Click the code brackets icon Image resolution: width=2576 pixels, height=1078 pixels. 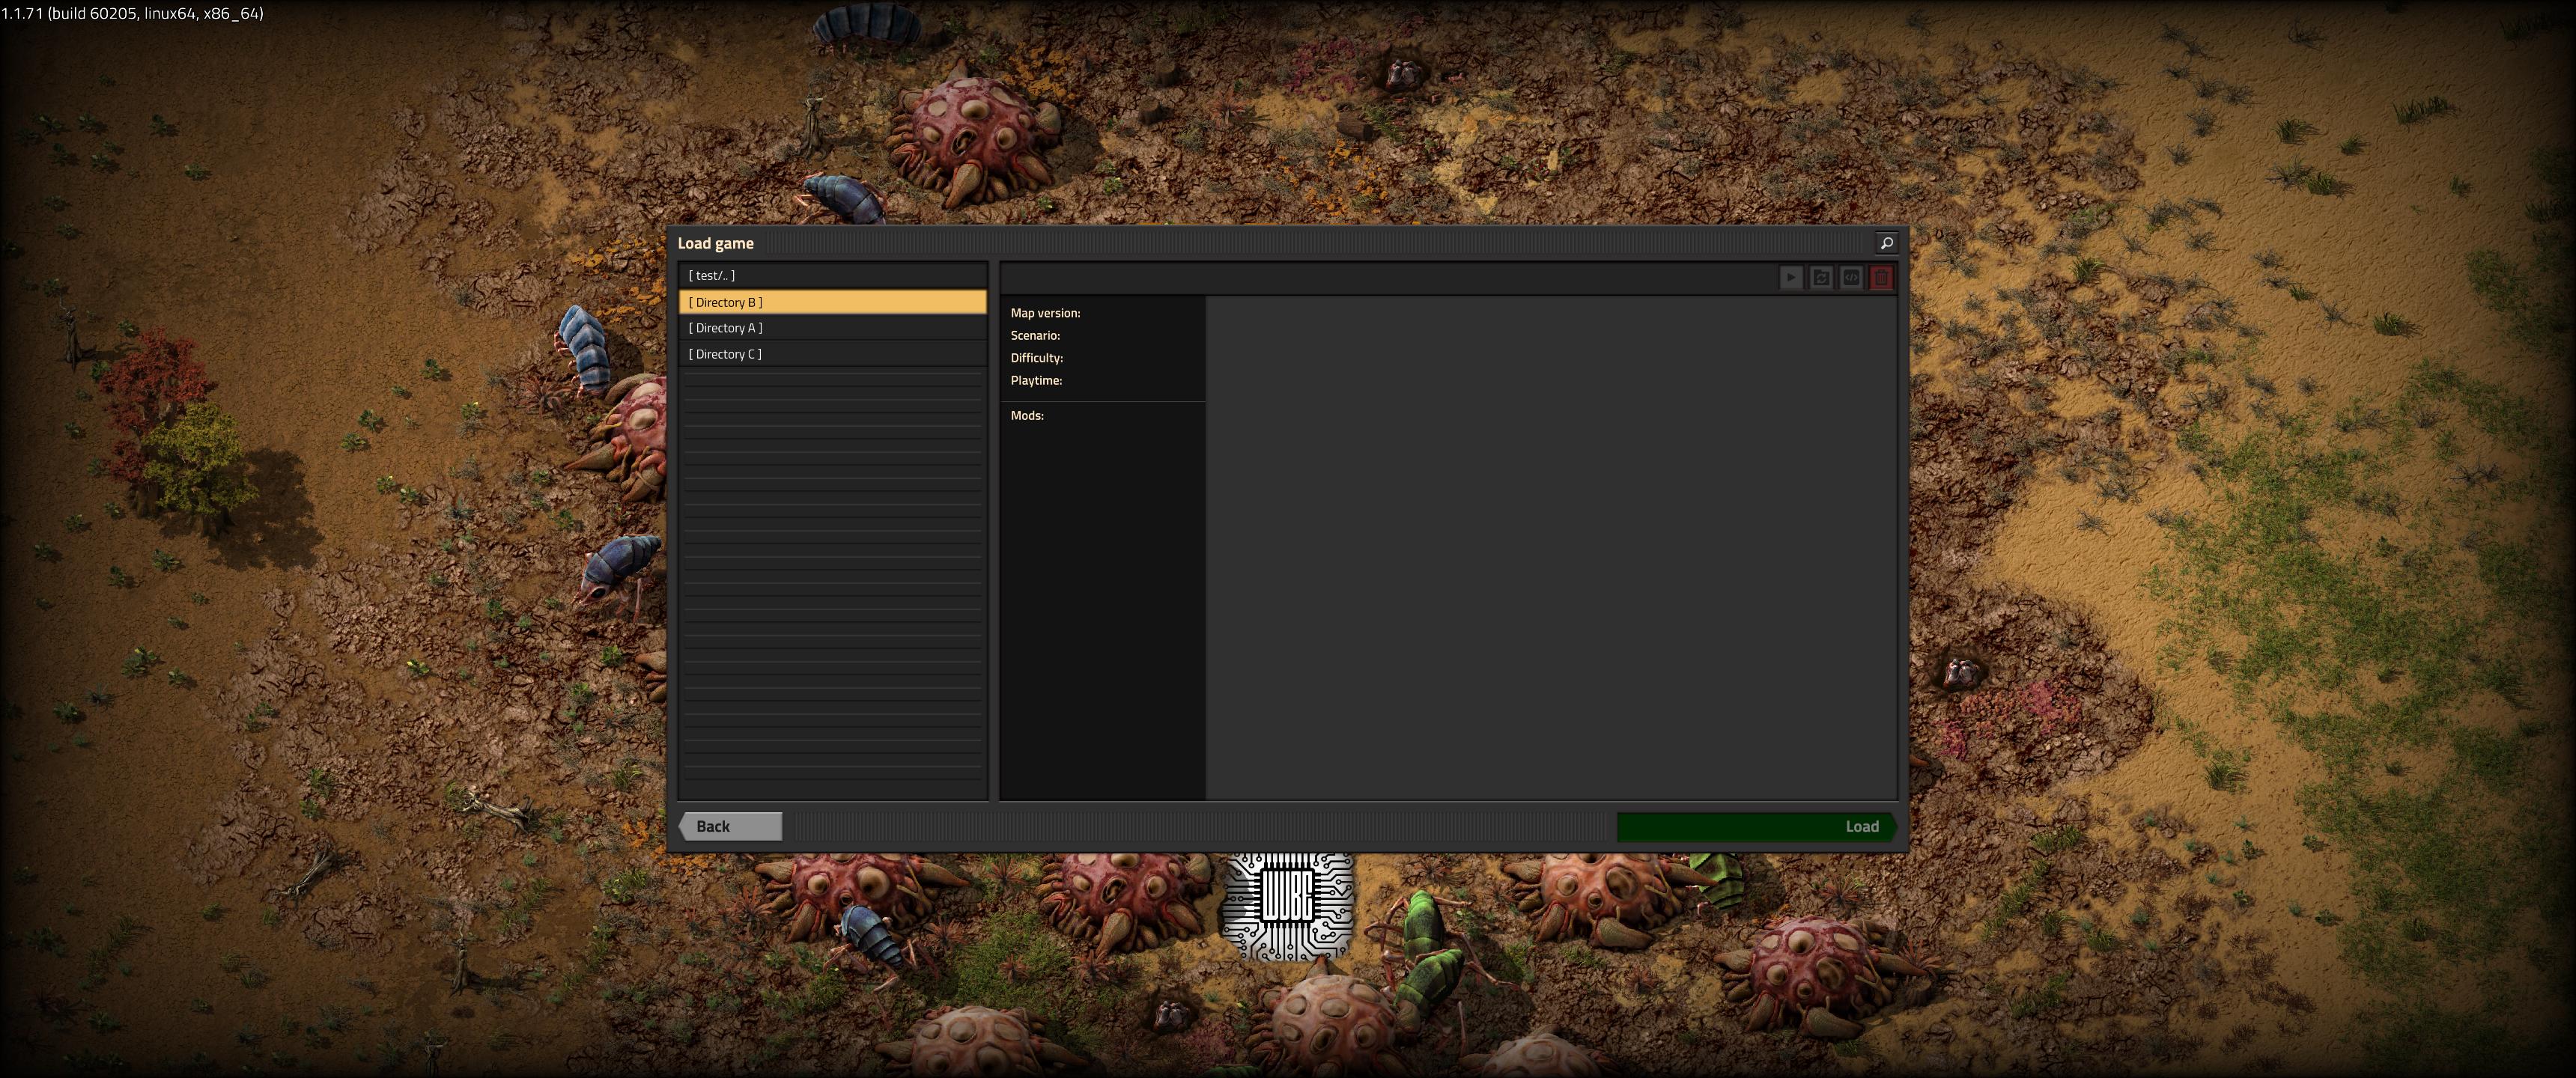(x=1851, y=278)
